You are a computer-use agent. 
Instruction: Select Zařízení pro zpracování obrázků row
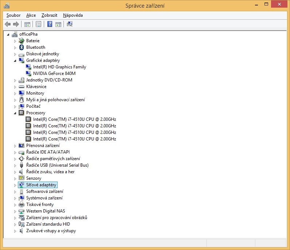[x=57, y=218]
